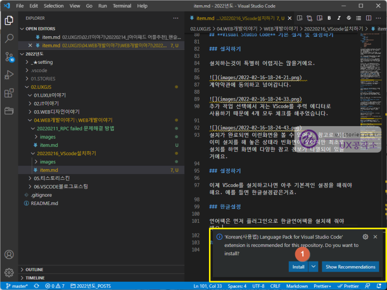387x290 pixels.
Task: Open notification settings gear icon
Action: [x=365, y=237]
